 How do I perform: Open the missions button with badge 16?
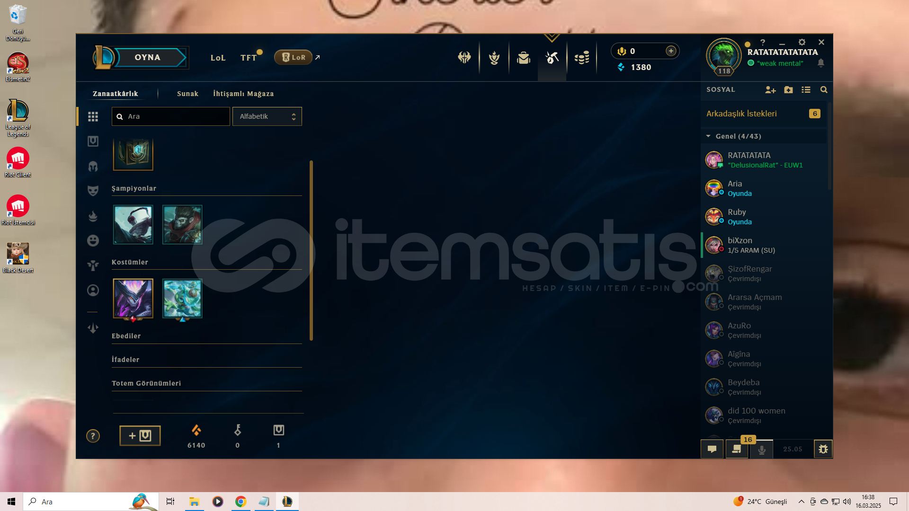tap(737, 449)
